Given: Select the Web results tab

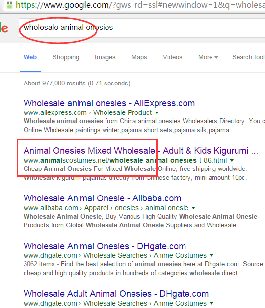Looking at the screenshot, I should click(30, 57).
